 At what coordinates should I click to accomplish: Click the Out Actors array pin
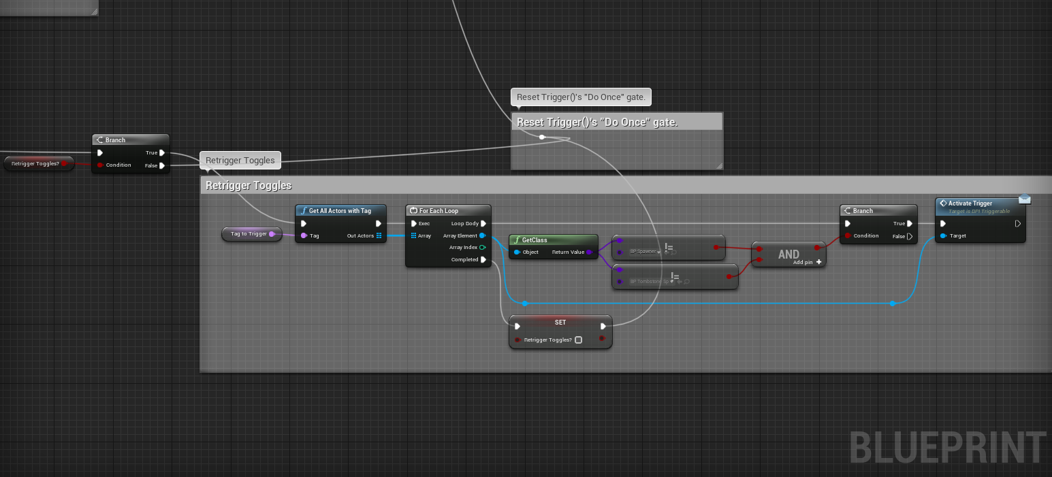379,235
